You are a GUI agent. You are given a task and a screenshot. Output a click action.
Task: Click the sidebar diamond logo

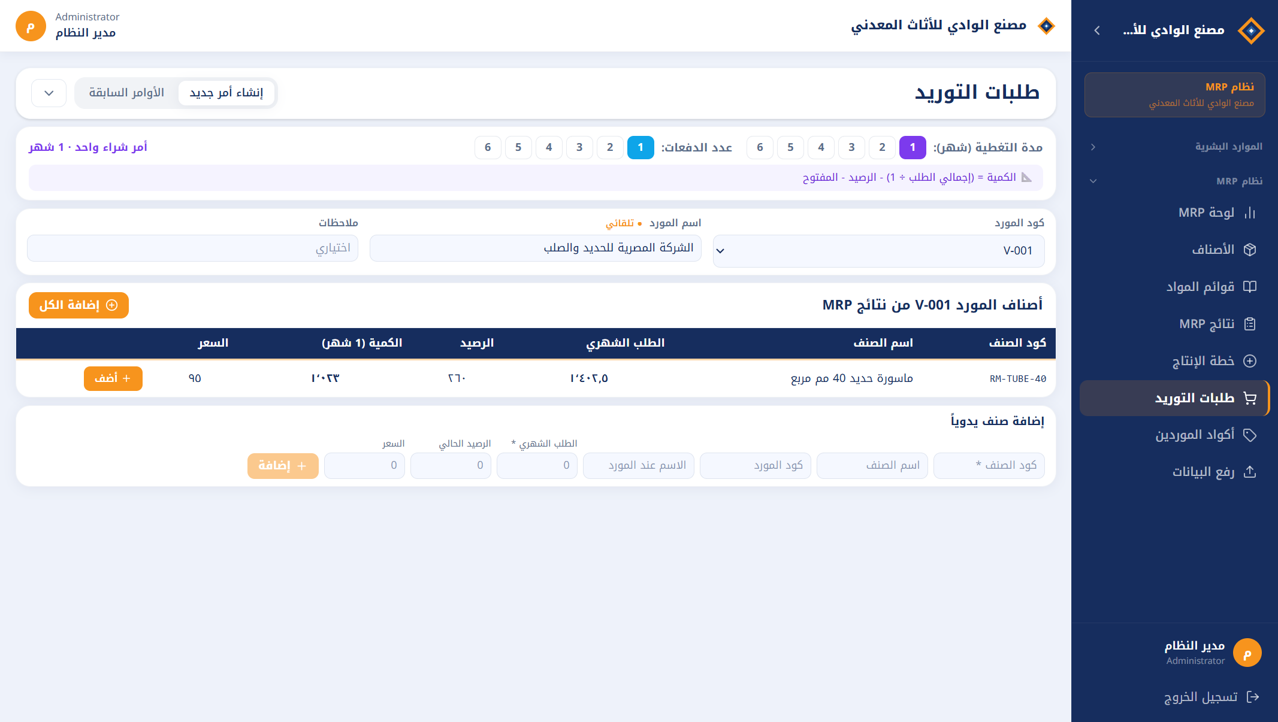pos(1251,30)
